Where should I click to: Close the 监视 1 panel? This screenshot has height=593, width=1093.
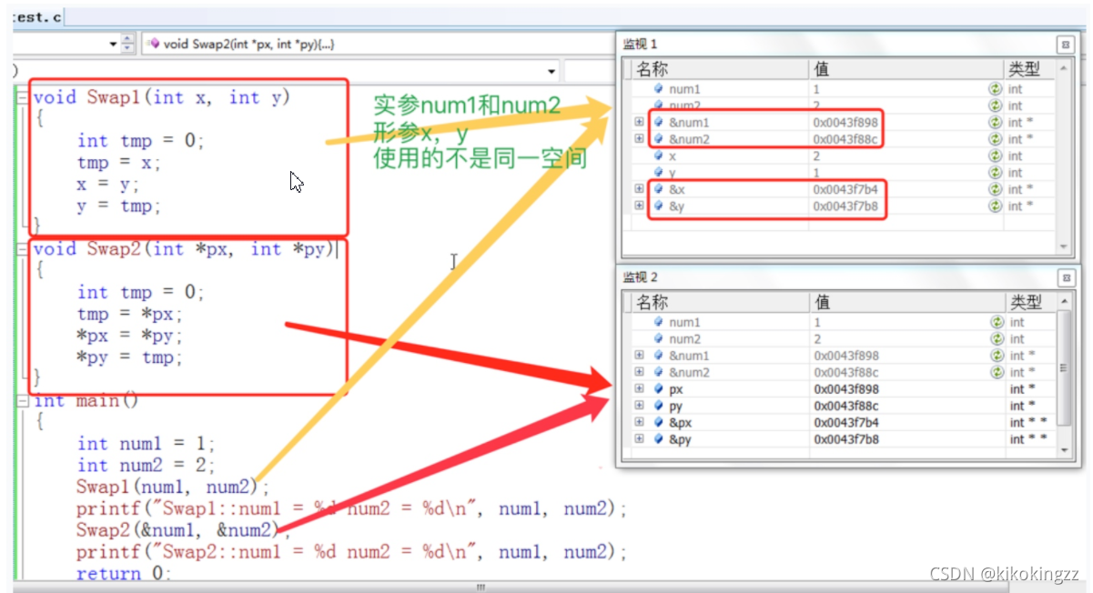click(x=1066, y=44)
